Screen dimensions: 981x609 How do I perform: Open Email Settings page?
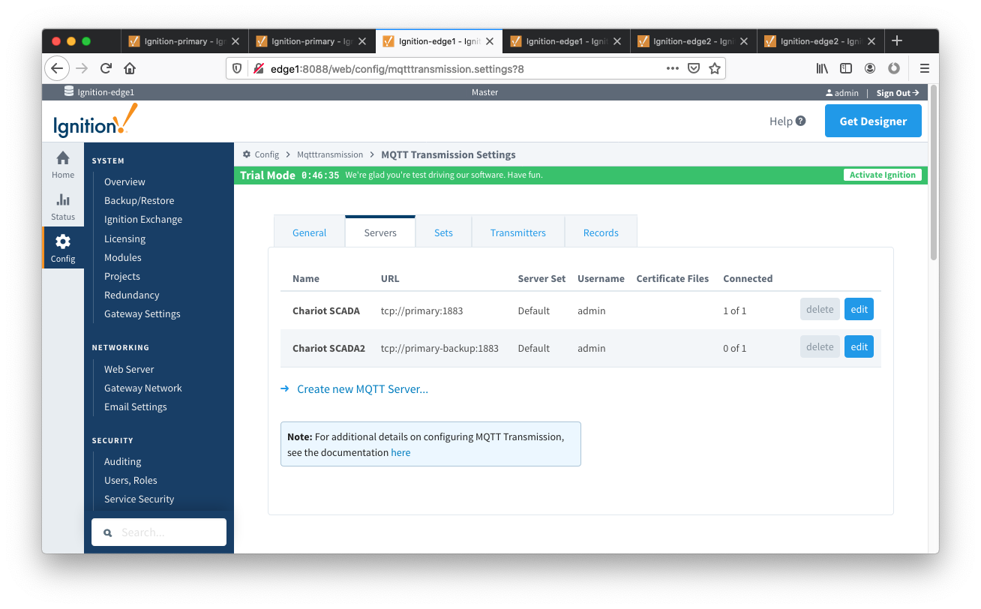(136, 406)
